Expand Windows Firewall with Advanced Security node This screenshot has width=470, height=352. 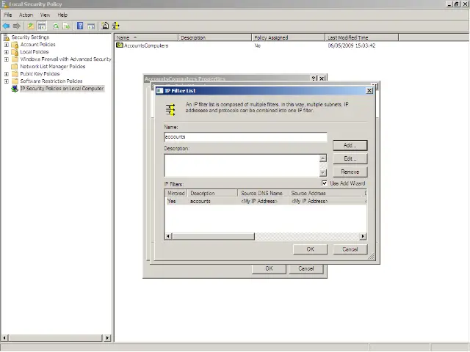pyautogui.click(x=7, y=59)
